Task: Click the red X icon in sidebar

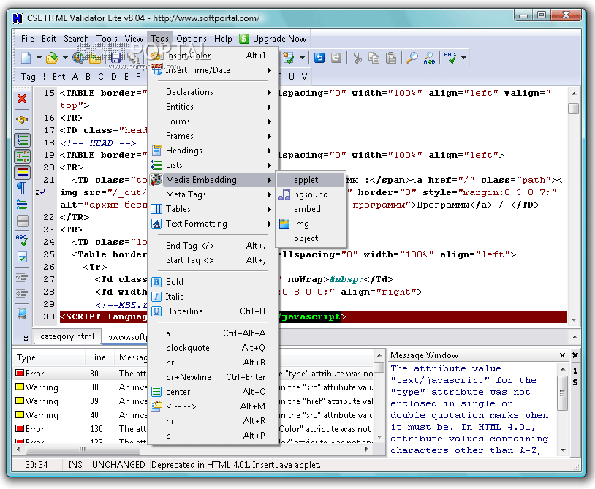Action: [x=22, y=99]
